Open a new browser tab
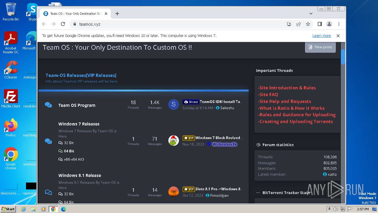This screenshot has height=213, width=378. [x=117, y=14]
